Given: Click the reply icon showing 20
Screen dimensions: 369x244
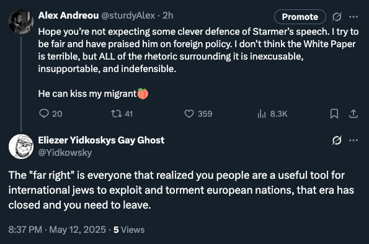Looking at the screenshot, I should [44, 114].
